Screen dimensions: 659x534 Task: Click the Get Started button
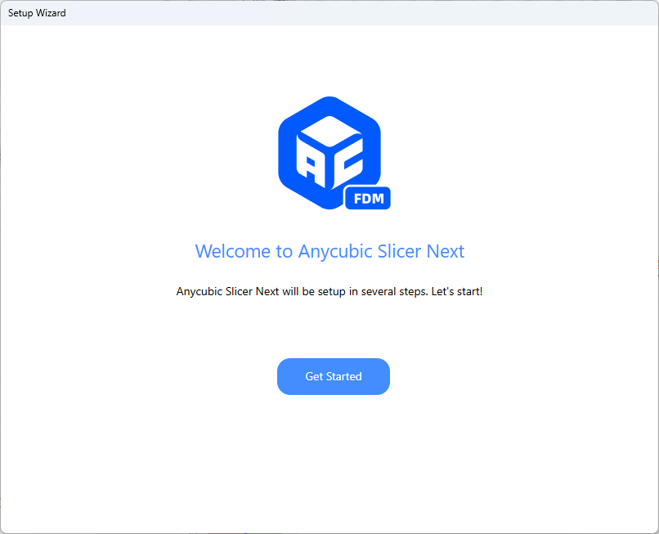click(x=333, y=376)
